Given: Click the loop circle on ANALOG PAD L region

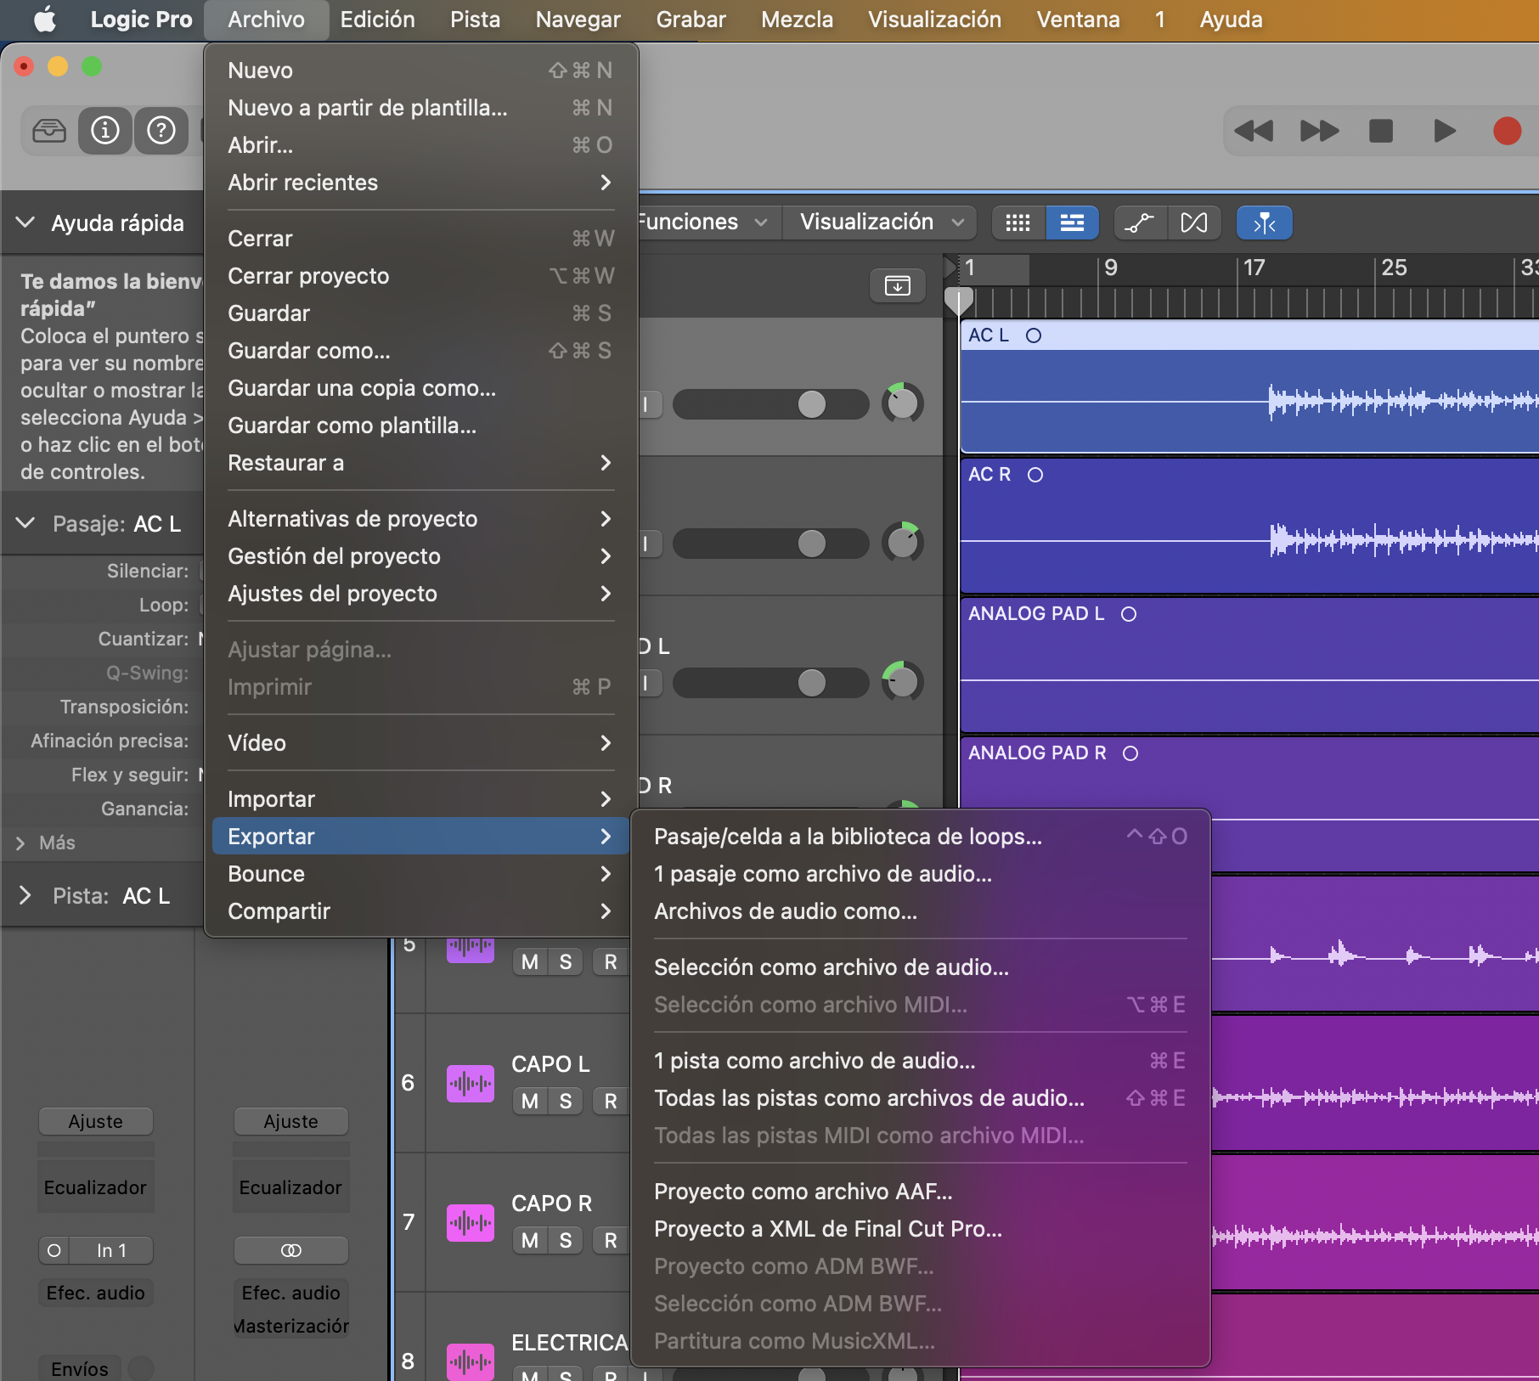Looking at the screenshot, I should 1128,614.
